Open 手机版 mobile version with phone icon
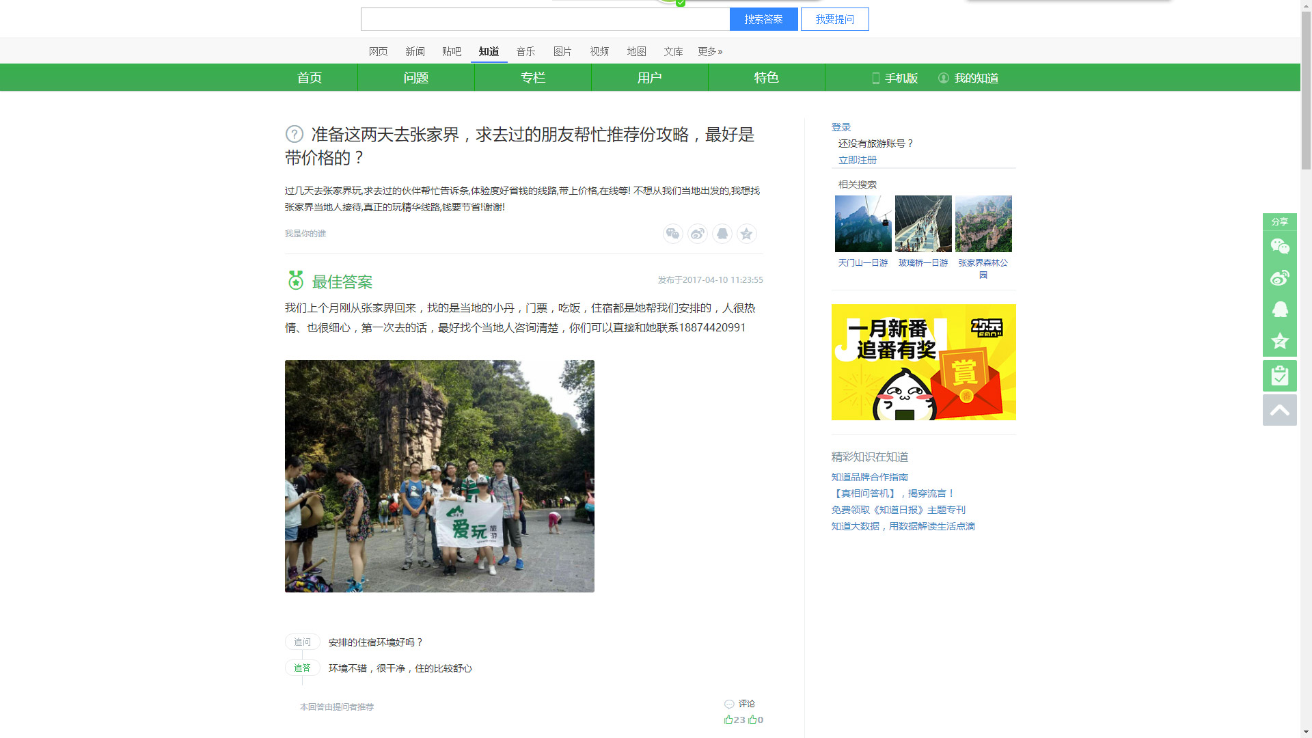This screenshot has width=1312, height=738. pos(894,78)
